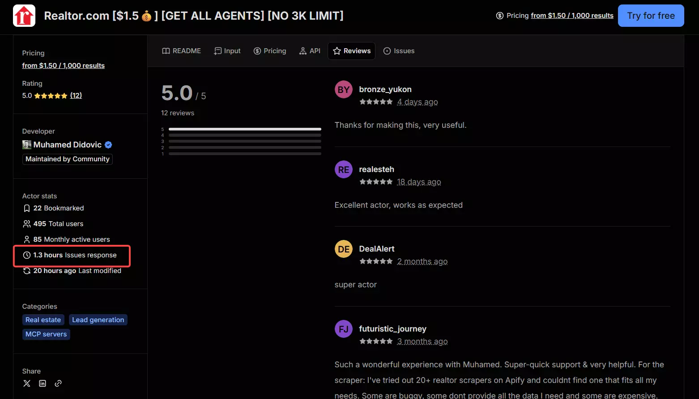This screenshot has width=699, height=399.
Task: Open the README tab
Action: click(181, 51)
